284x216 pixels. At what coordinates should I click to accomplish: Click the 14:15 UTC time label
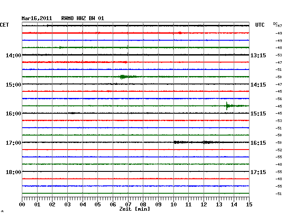click(258, 85)
